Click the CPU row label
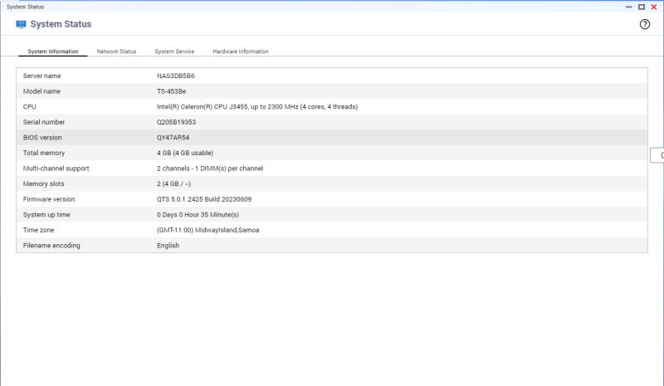The width and height of the screenshot is (664, 386). point(30,107)
